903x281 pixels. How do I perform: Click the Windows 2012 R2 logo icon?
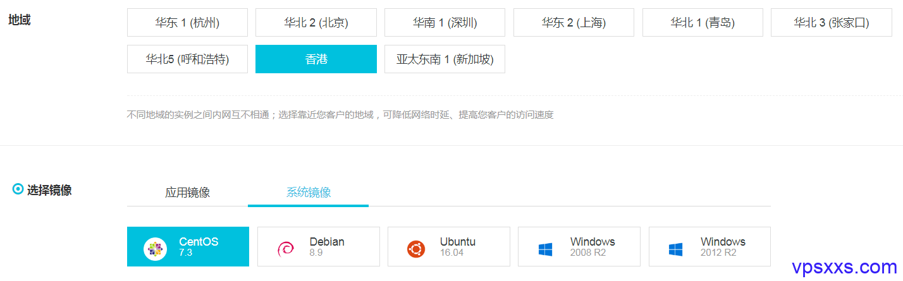tap(676, 249)
